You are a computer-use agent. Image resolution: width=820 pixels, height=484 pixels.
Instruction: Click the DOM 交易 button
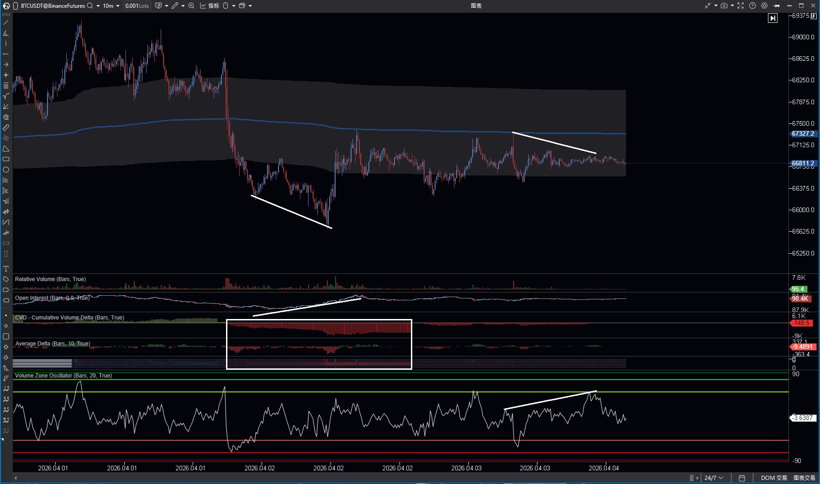774,478
